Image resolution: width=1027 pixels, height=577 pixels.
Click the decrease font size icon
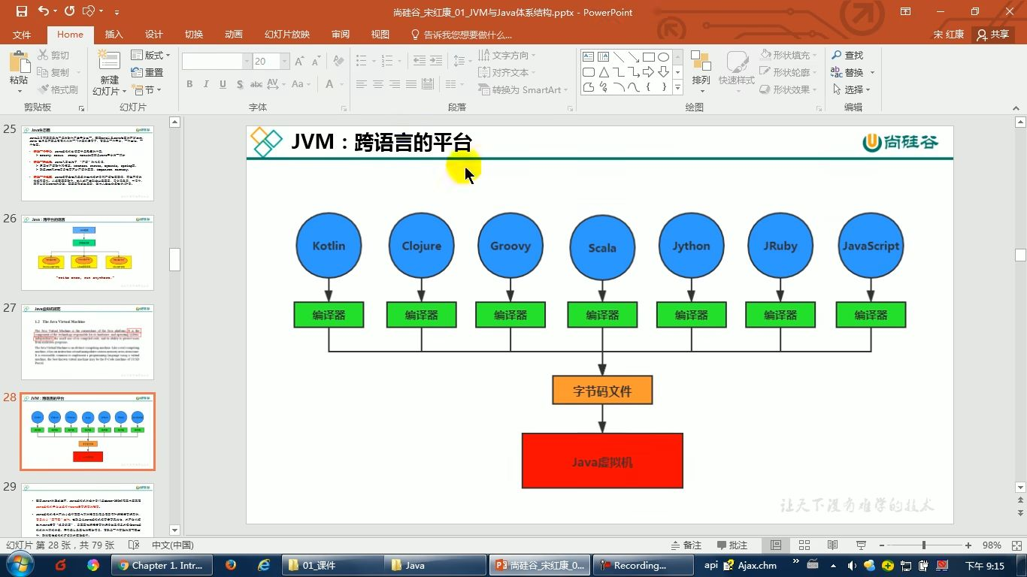click(x=317, y=62)
